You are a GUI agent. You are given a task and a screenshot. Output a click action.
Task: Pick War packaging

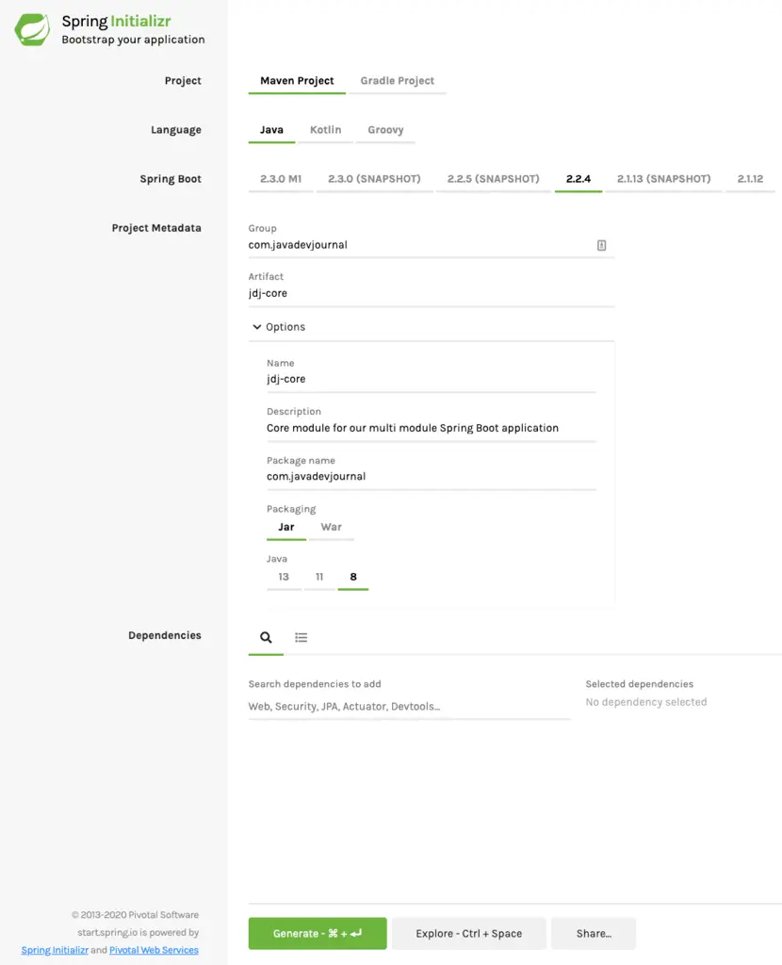pyautogui.click(x=331, y=528)
